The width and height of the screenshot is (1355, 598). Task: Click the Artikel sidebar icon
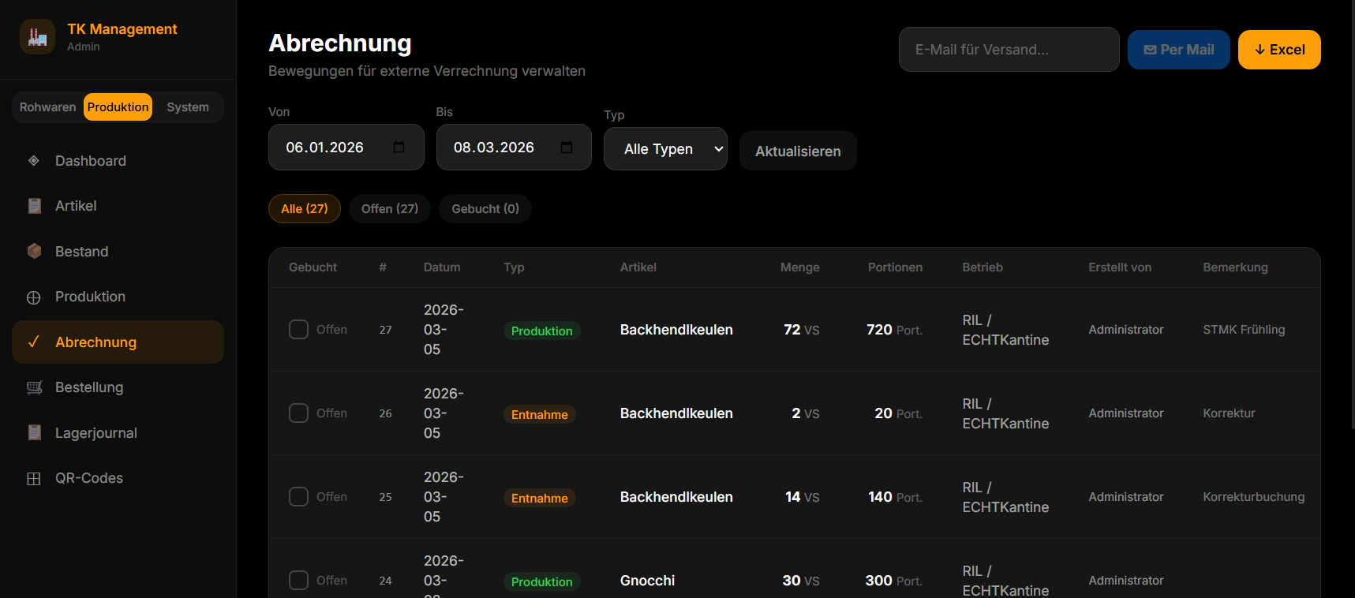pyautogui.click(x=34, y=206)
